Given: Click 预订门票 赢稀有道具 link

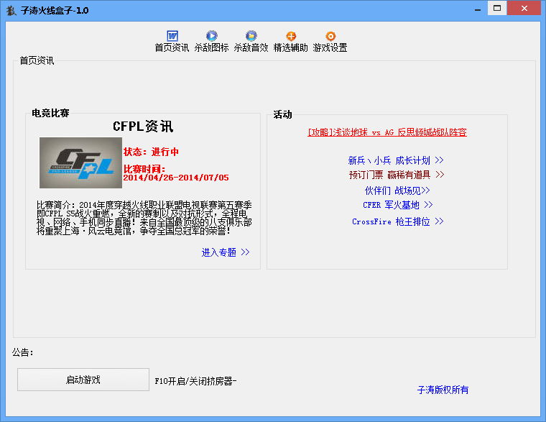Looking at the screenshot, I should click(x=397, y=175).
